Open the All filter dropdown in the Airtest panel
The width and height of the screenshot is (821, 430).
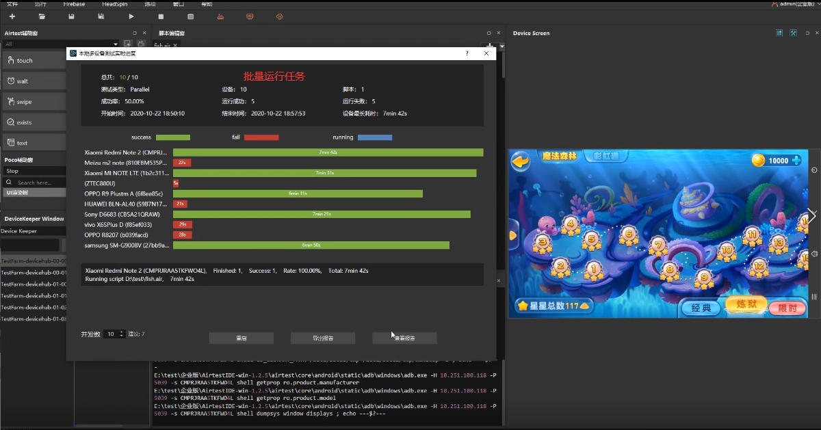pos(61,44)
